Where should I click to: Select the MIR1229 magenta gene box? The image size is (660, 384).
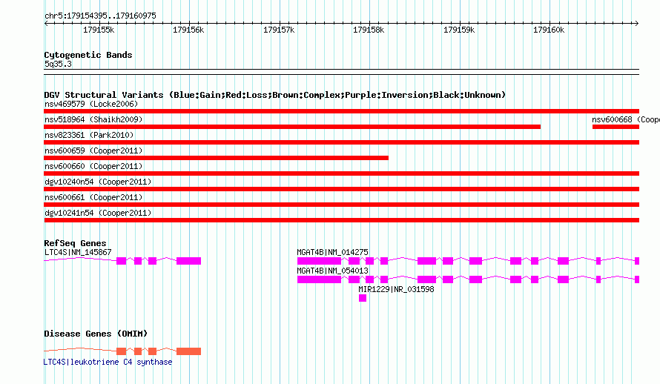[363, 298]
